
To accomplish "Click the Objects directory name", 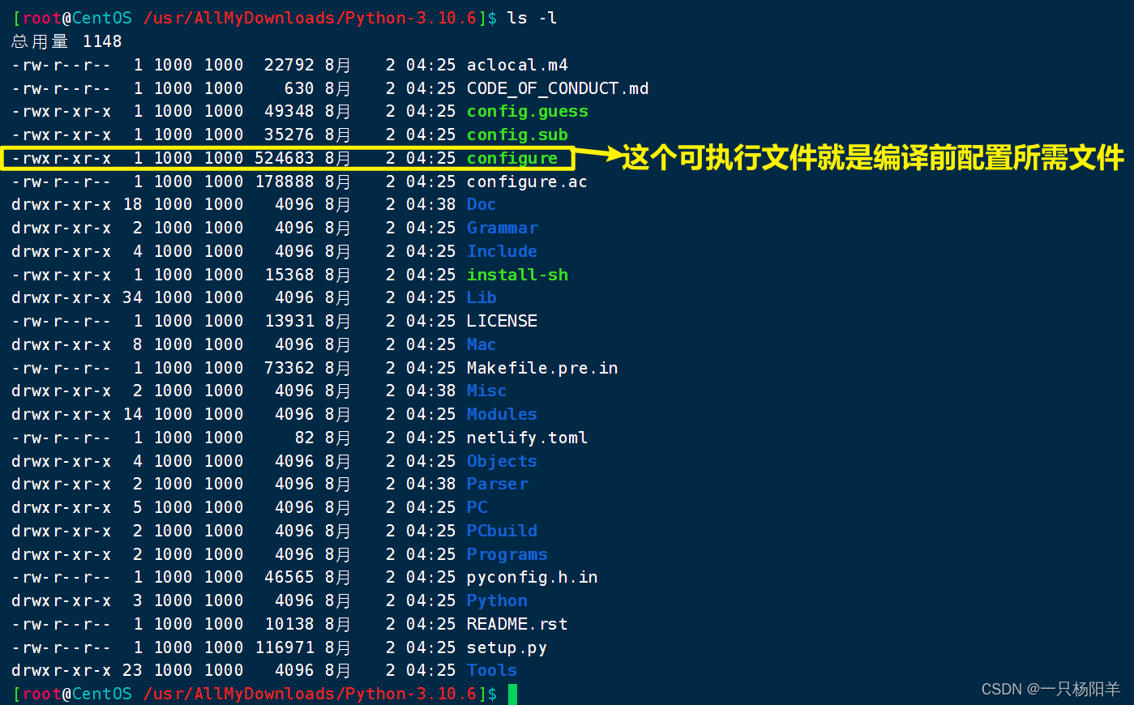I will pyautogui.click(x=502, y=461).
